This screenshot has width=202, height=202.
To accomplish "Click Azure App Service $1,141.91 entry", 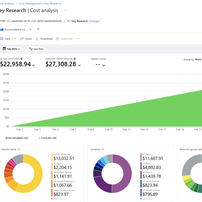I will tap(62, 175).
